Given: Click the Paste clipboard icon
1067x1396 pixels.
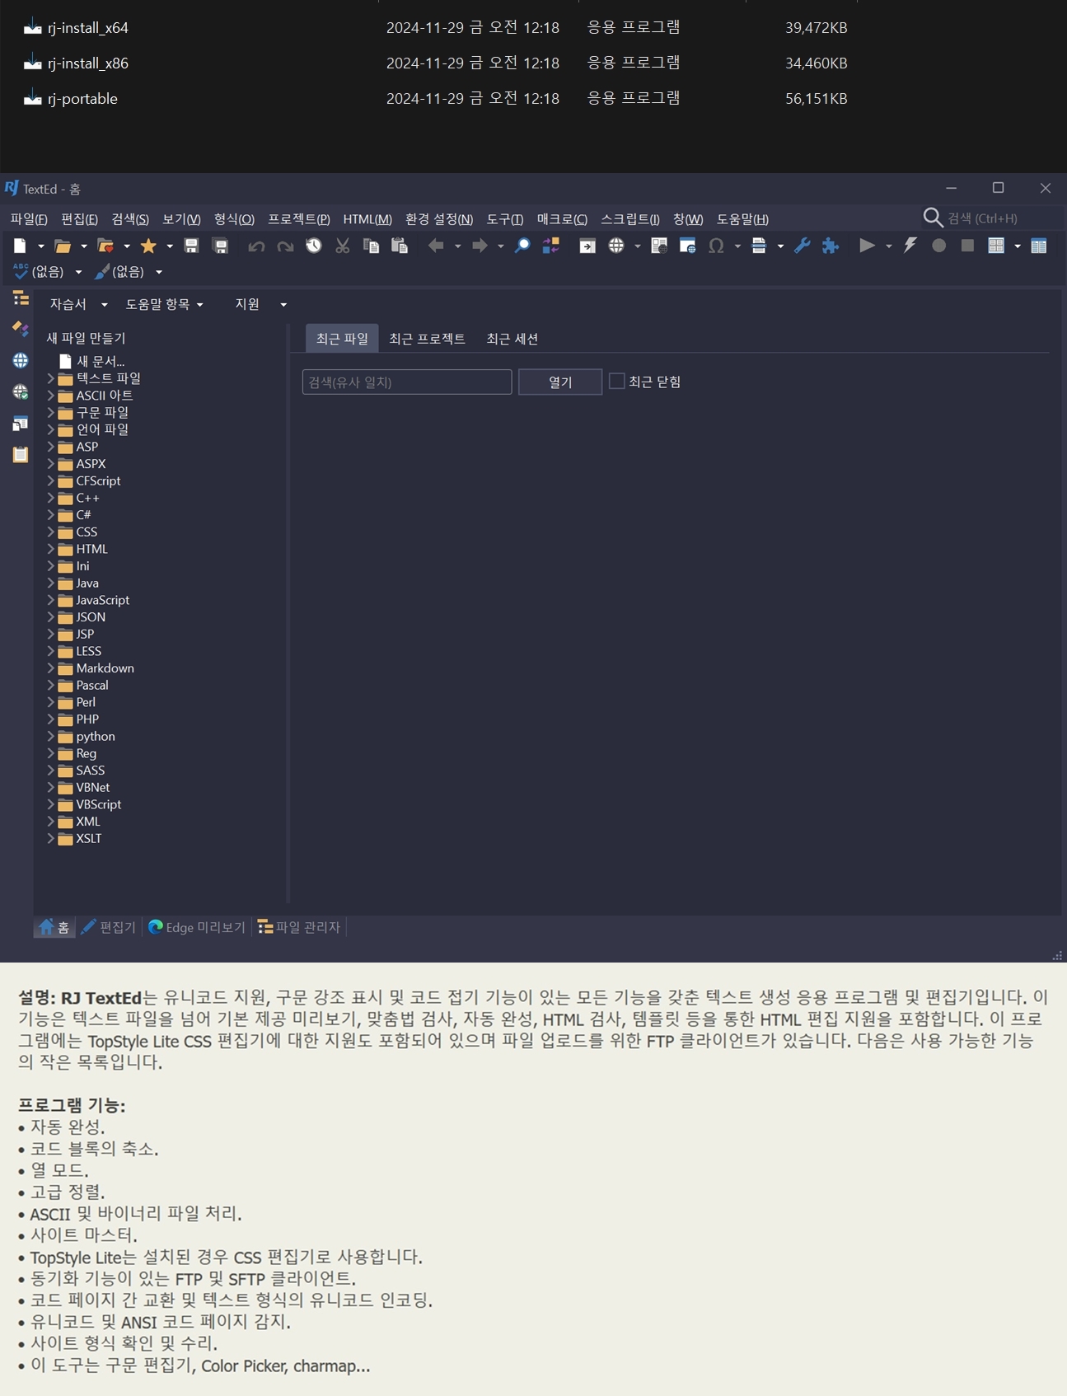Looking at the screenshot, I should [x=400, y=246].
